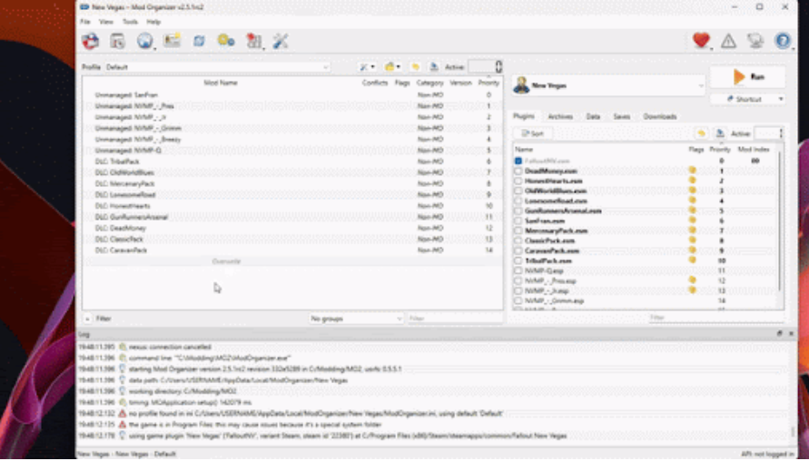Open Settings wrench and screwdriver icon

(280, 41)
